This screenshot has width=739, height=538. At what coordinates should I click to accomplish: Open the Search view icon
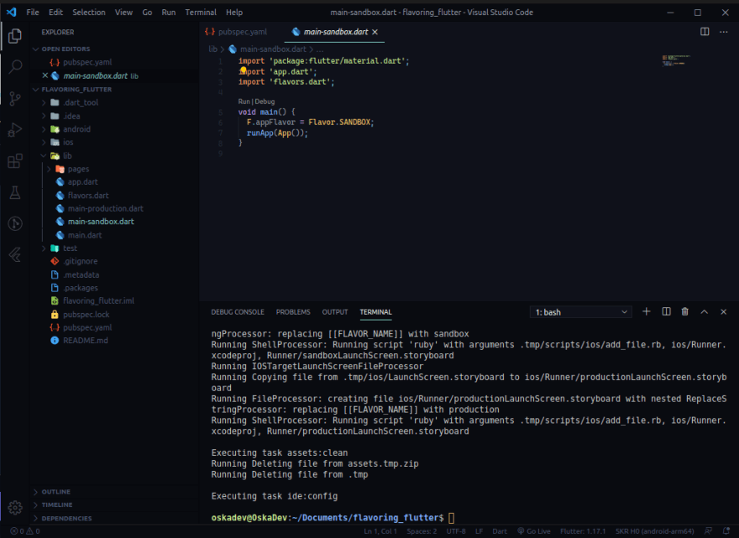[15, 66]
